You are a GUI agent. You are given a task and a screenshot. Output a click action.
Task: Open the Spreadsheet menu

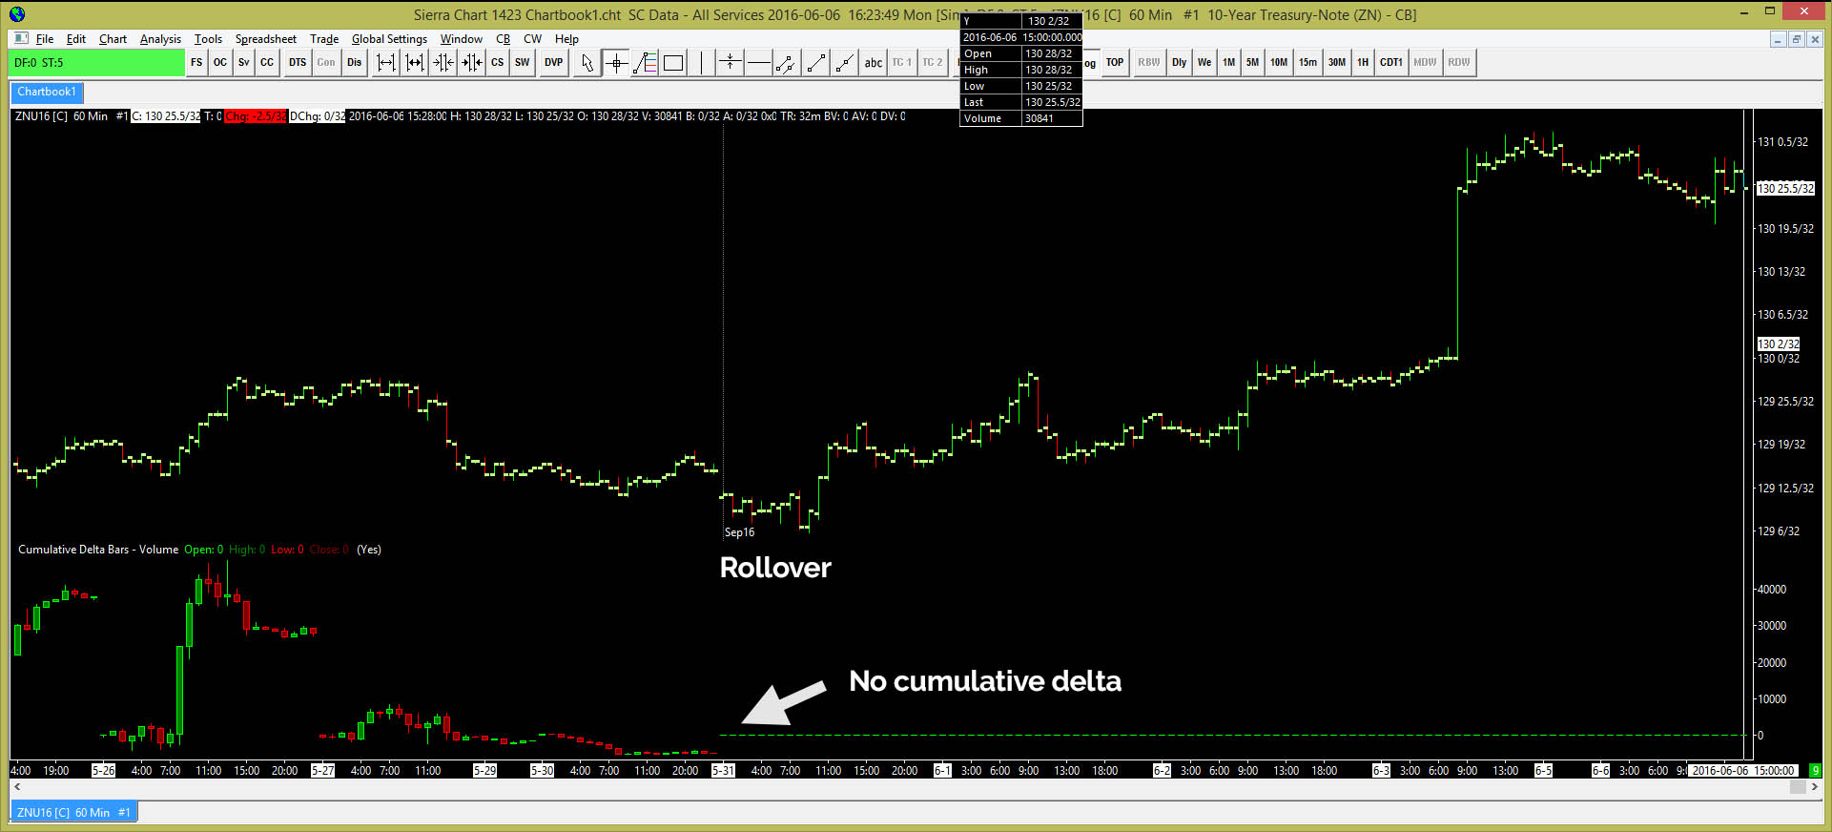[x=266, y=39]
